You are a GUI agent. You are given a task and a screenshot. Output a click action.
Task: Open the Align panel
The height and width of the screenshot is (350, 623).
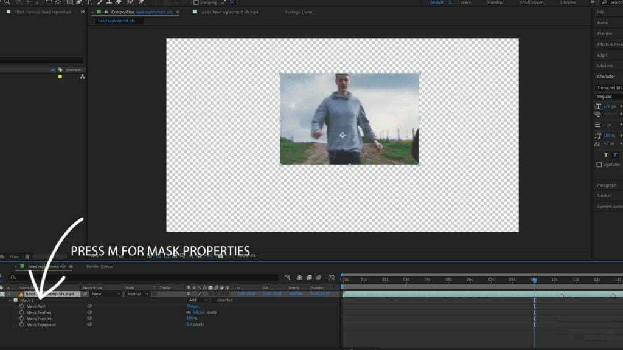[602, 55]
